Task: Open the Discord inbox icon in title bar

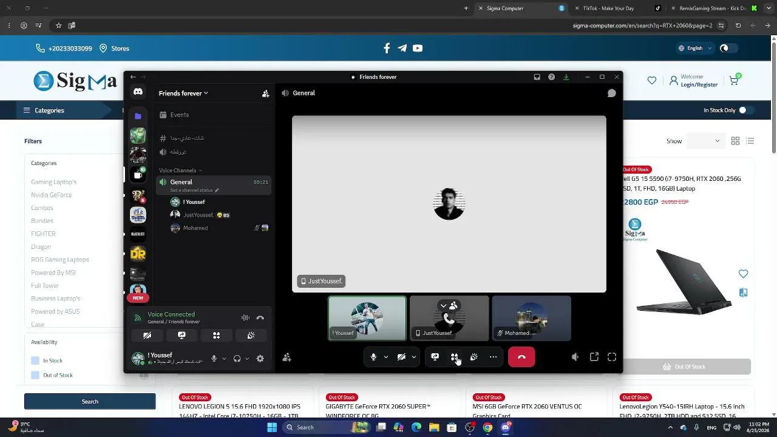Action: pos(537,77)
